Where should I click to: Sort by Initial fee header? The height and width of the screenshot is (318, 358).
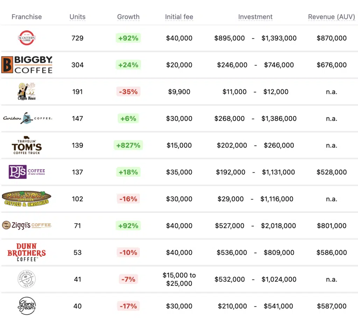[179, 17]
